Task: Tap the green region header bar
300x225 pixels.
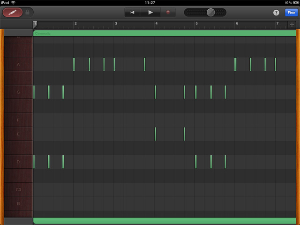Action: coord(164,33)
